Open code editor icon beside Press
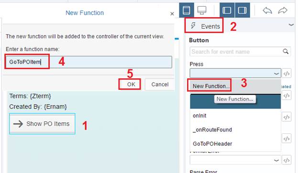The image size is (298, 173). (287, 74)
